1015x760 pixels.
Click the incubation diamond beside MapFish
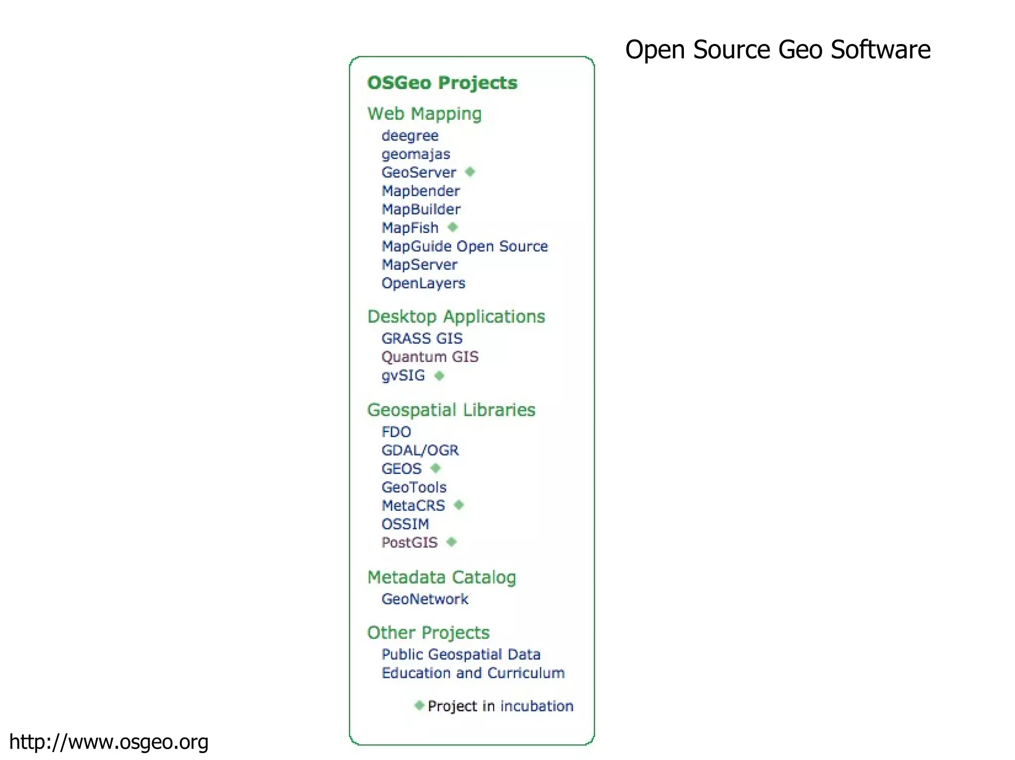point(452,227)
